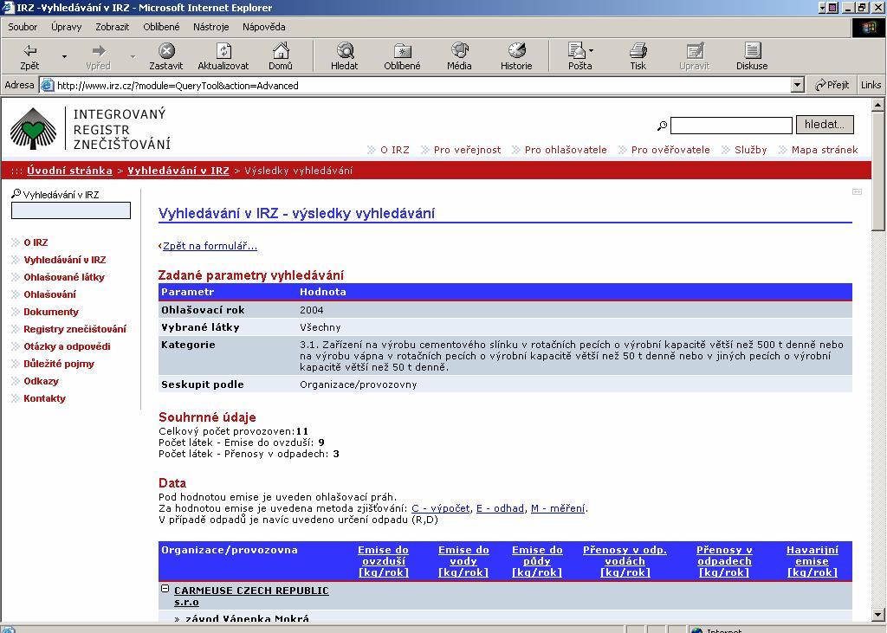Print page with Tisk icon
Screen dimensions: 887x633
coord(638,51)
